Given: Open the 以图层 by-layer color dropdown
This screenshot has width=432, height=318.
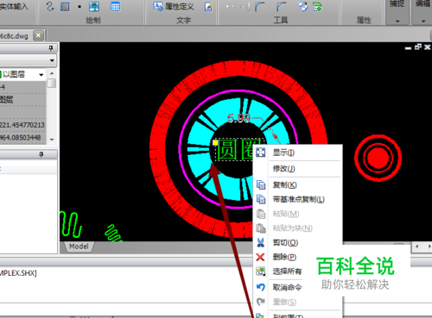Looking at the screenshot, I should point(41,75).
